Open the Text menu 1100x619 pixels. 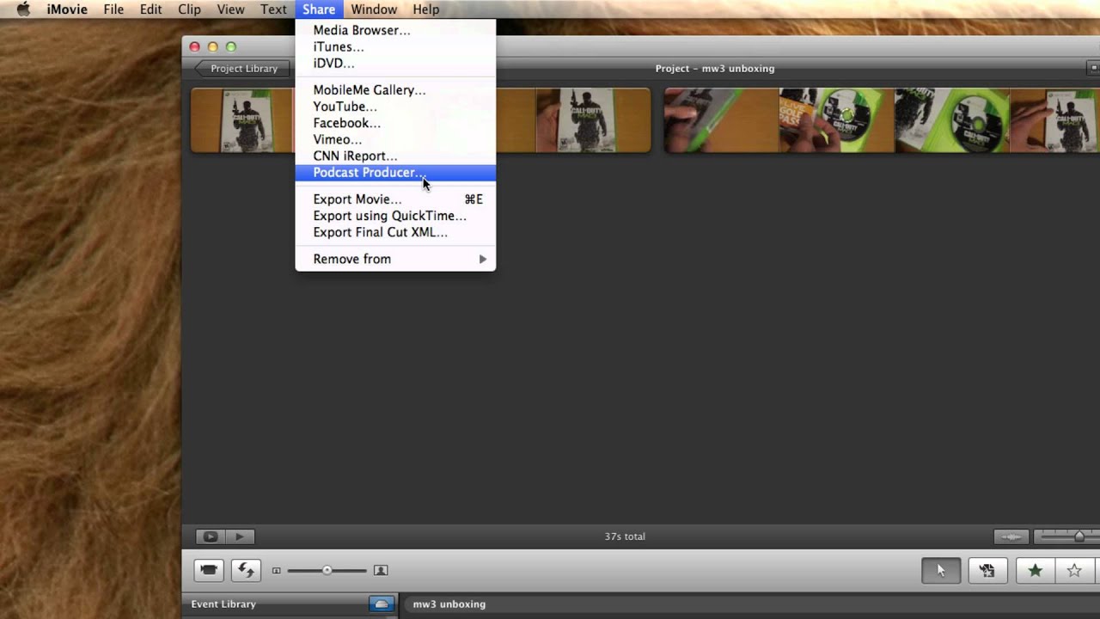(x=273, y=9)
